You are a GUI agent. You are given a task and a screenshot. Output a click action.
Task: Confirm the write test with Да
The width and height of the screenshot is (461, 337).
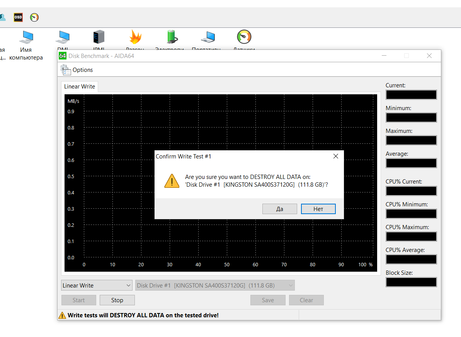tap(280, 209)
